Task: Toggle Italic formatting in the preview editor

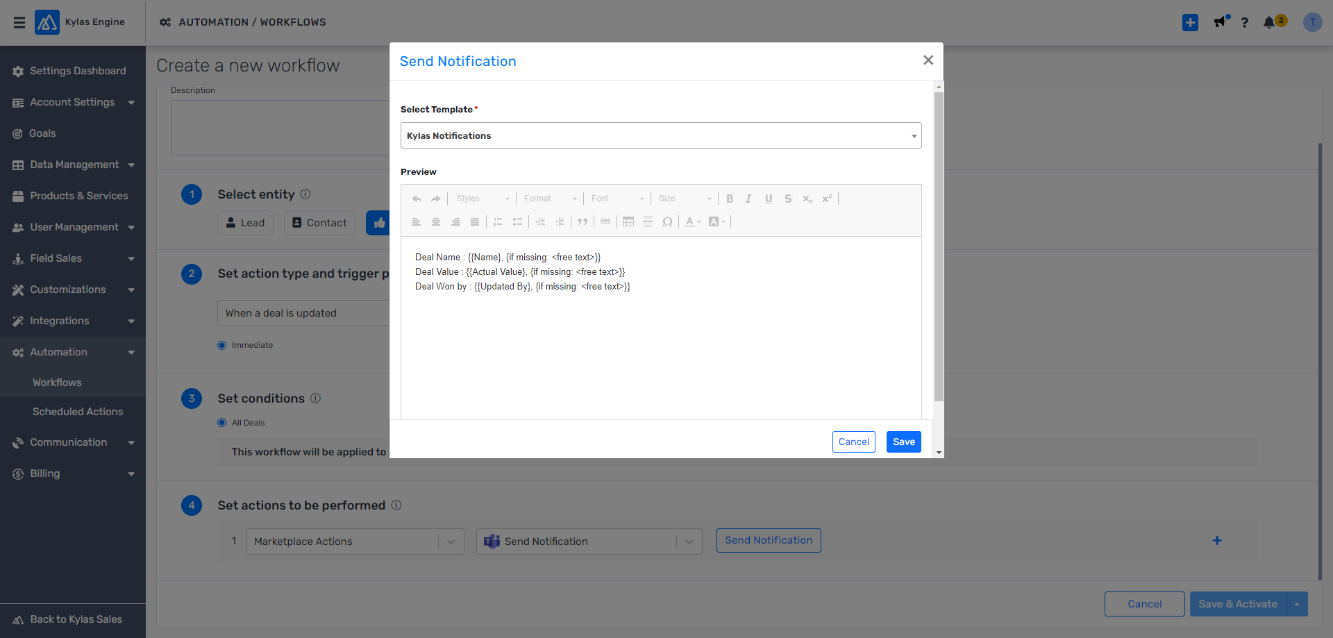Action: [748, 199]
